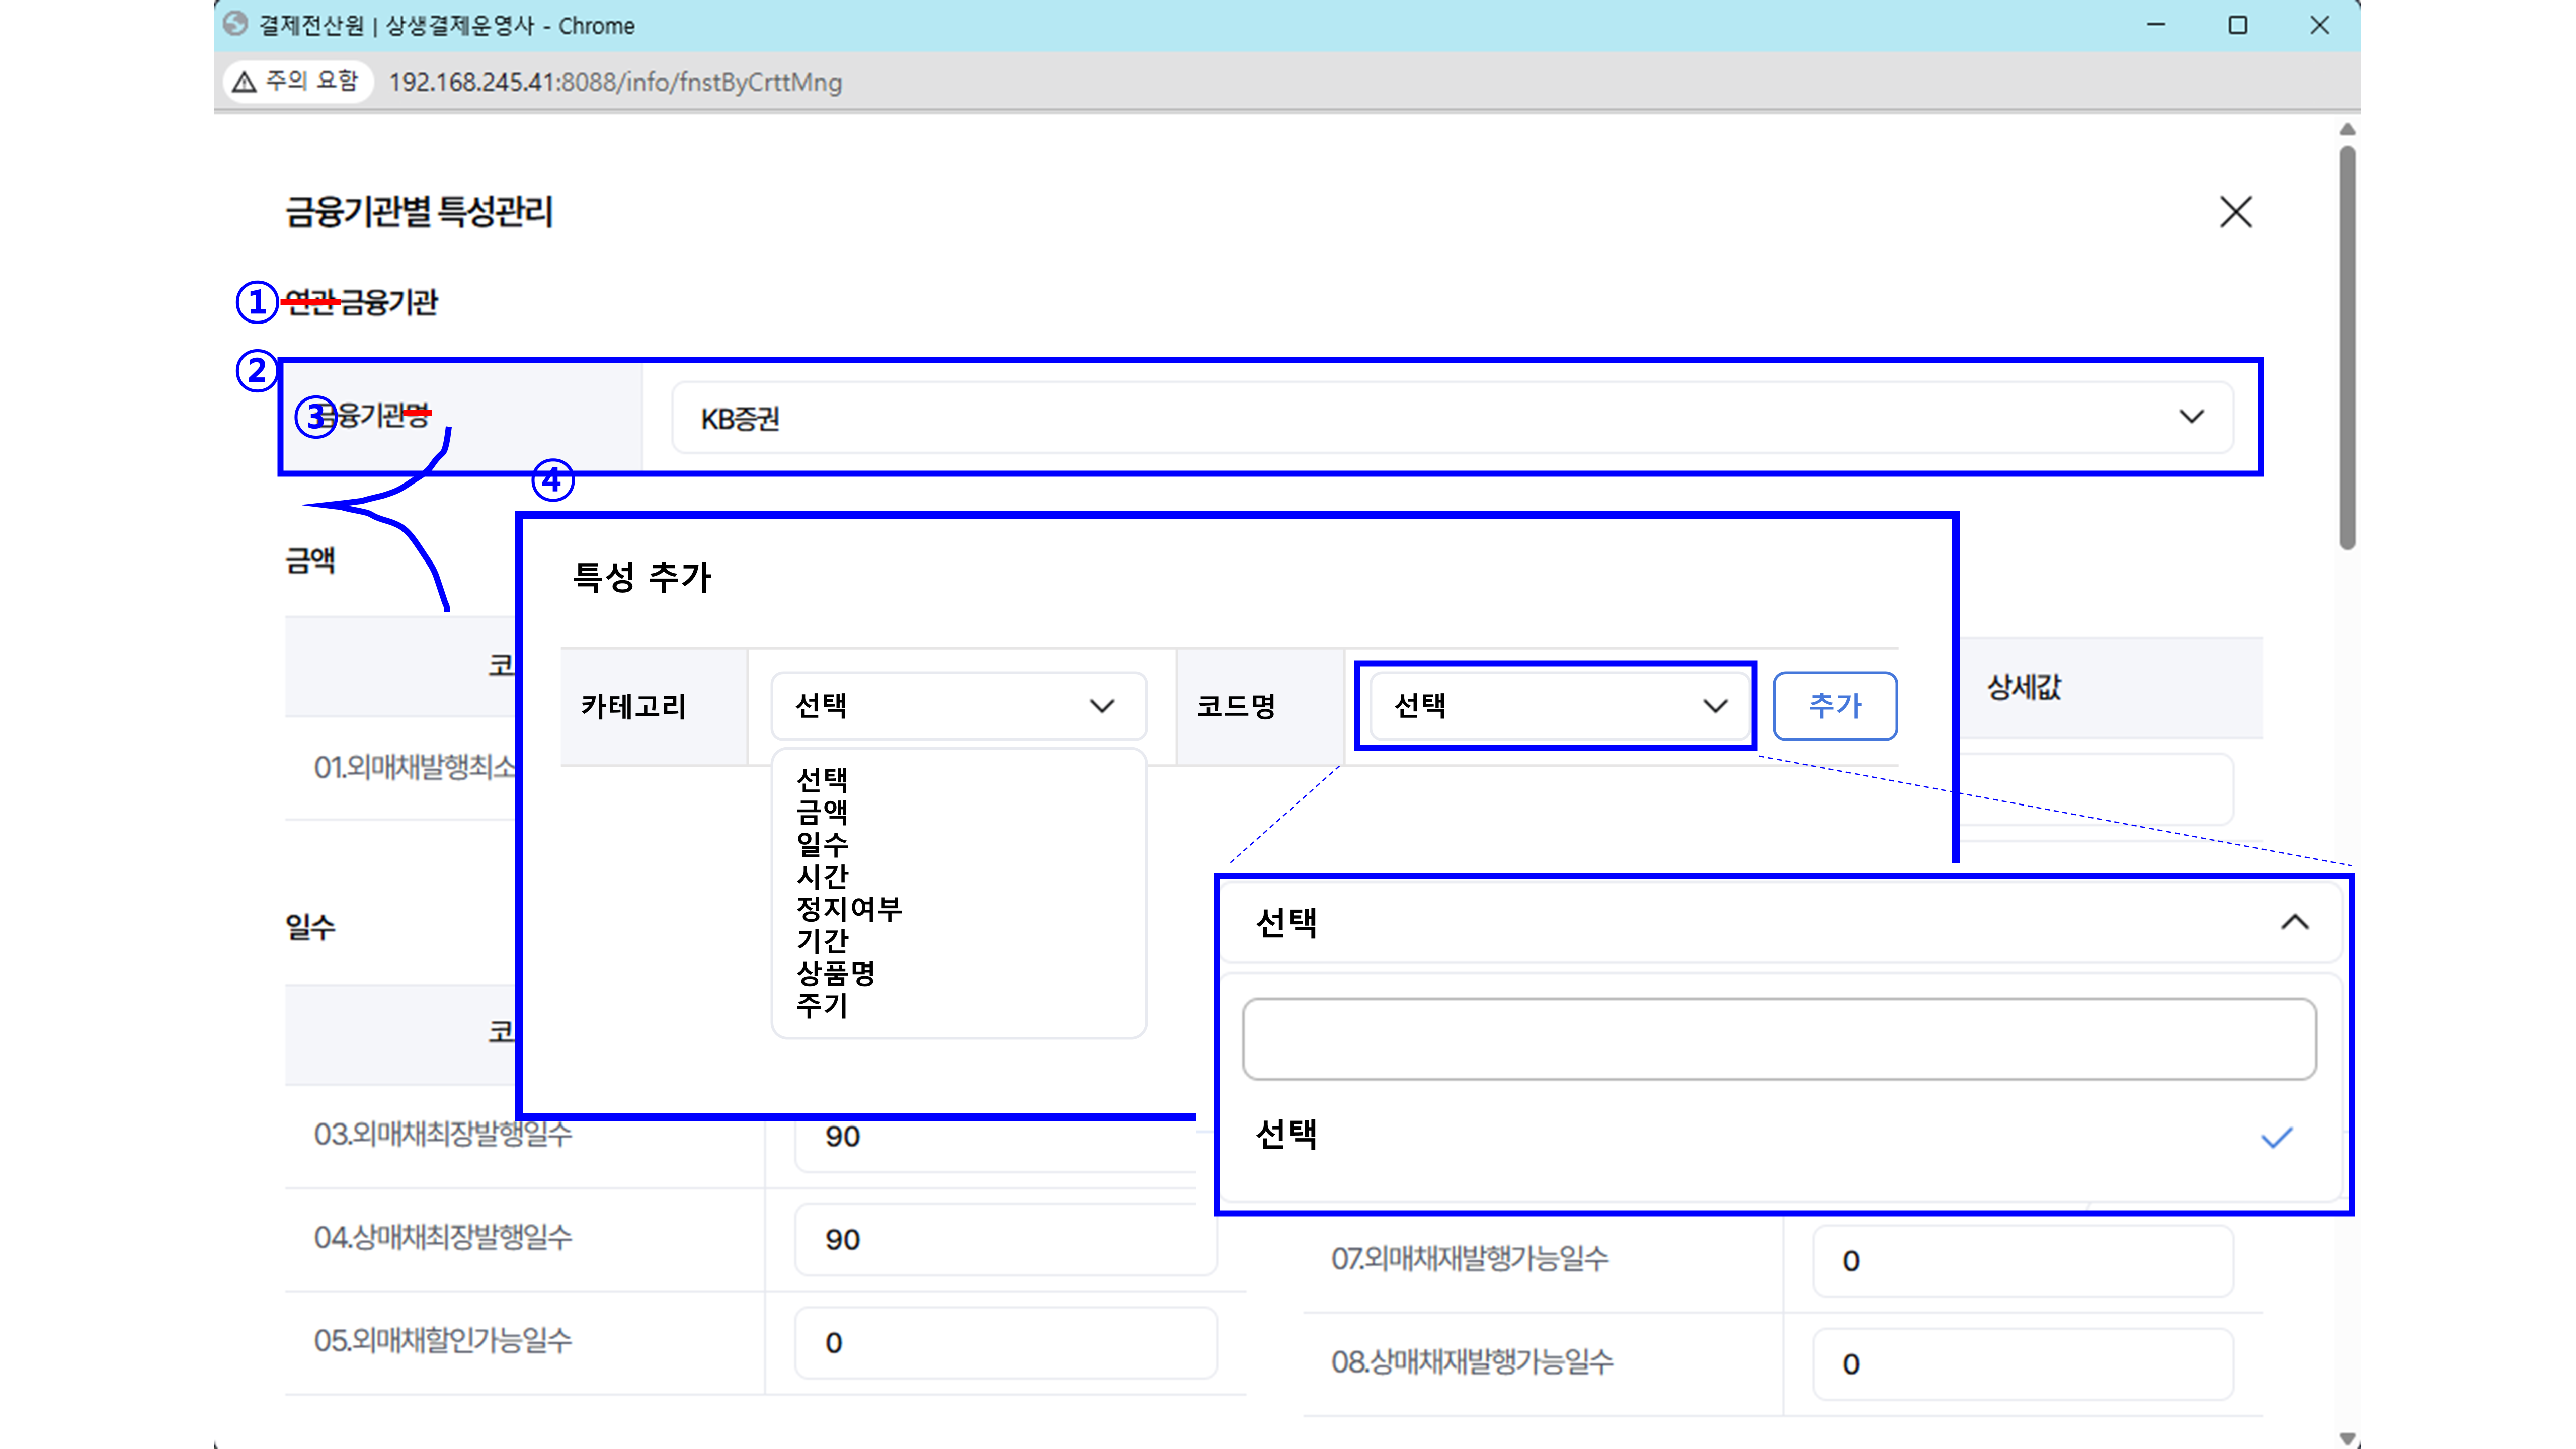
Task: Expand the 카테고리 선택 dropdown
Action: tap(958, 706)
